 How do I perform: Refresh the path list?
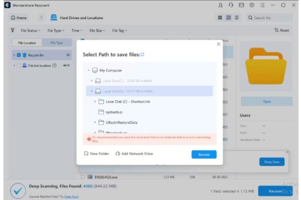142,54
